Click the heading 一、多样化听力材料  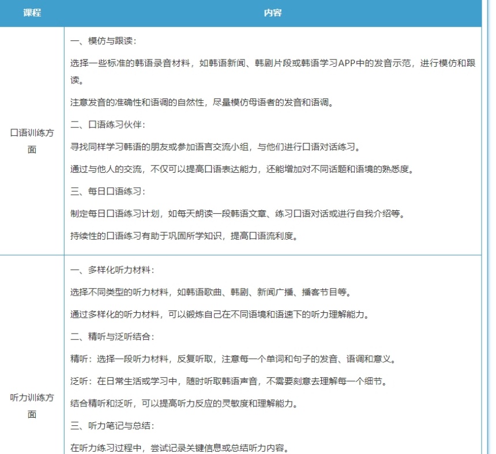112,270
